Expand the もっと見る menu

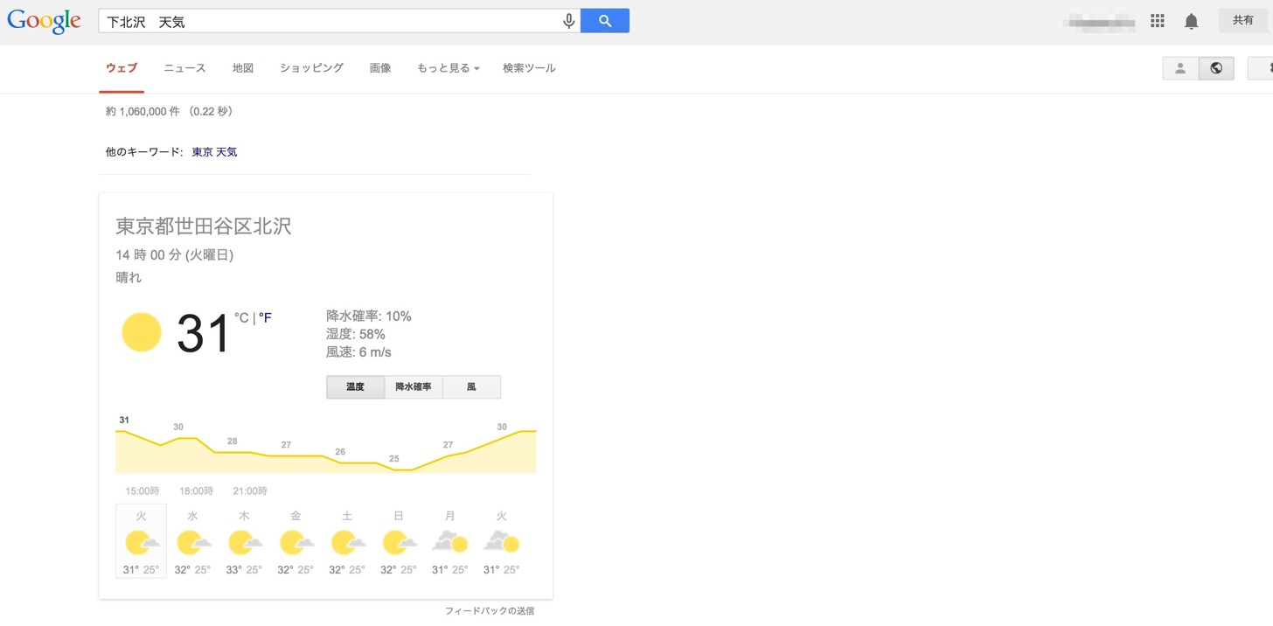click(x=449, y=68)
